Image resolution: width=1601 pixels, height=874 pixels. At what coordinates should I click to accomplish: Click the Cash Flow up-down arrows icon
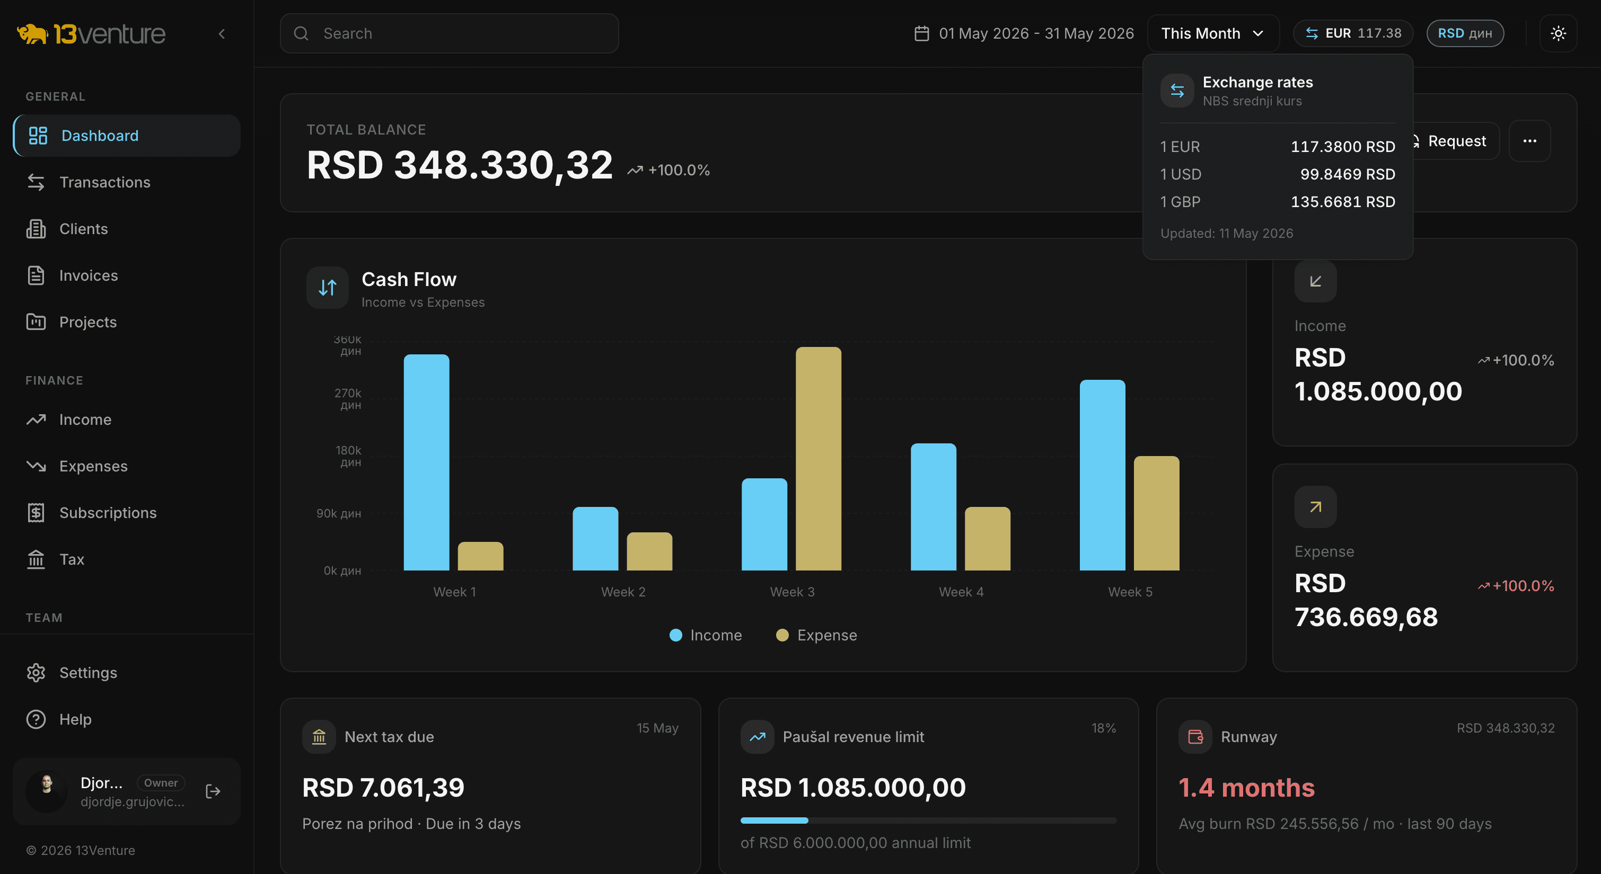coord(328,288)
